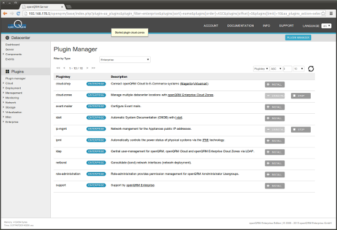Click the Plugins grid icon
Viewport: 337px width, 230px height.
[x=7, y=72]
